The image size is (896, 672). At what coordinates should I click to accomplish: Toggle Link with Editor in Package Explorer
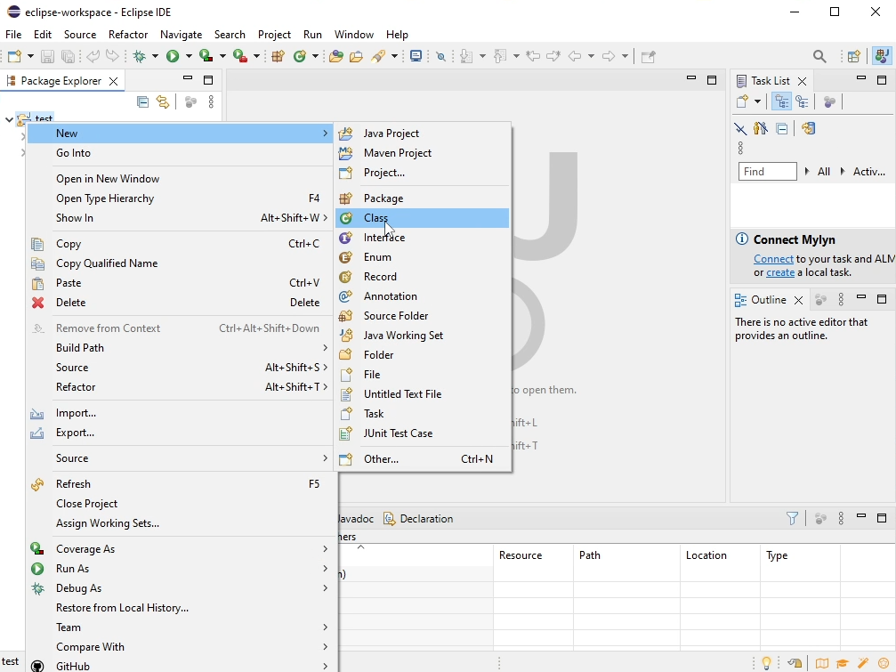coord(163,101)
